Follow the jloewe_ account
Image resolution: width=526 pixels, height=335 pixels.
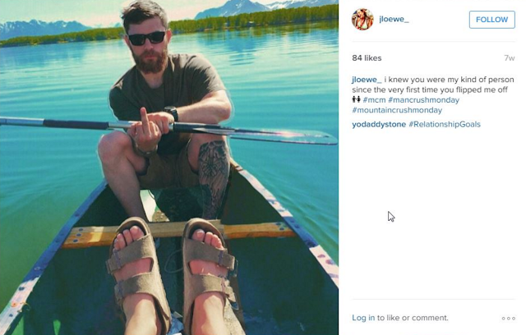coord(491,20)
